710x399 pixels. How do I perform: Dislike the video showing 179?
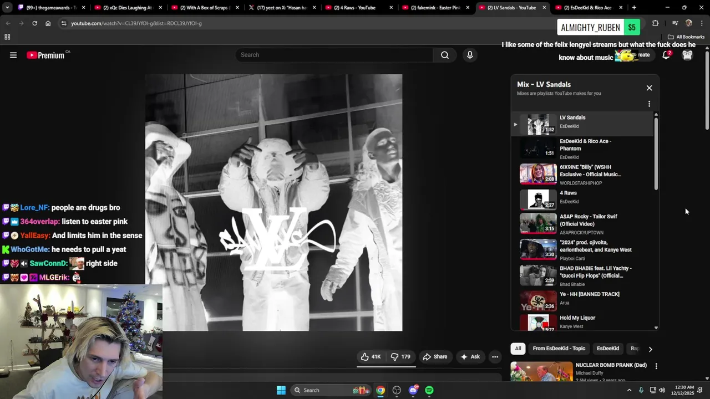pyautogui.click(x=400, y=357)
